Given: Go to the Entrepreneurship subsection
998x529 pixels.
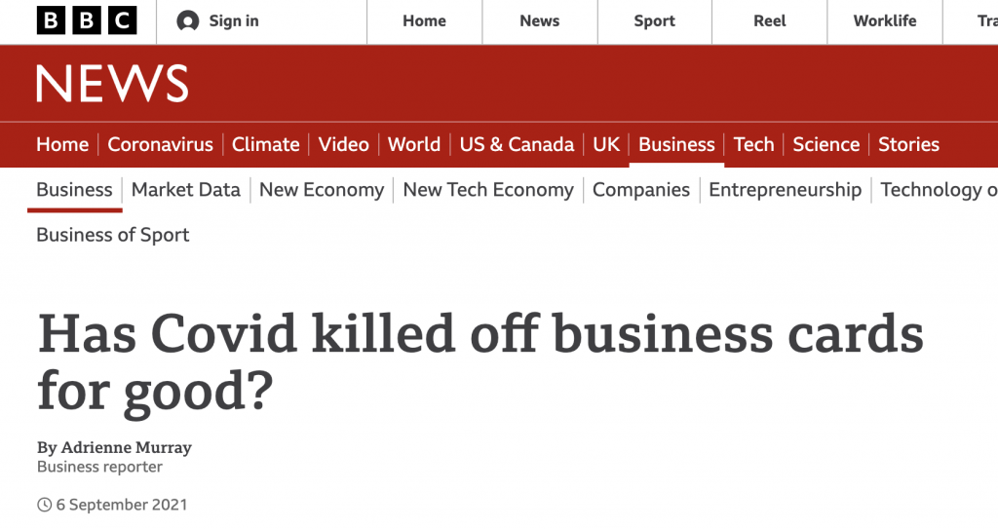Looking at the screenshot, I should tap(785, 190).
